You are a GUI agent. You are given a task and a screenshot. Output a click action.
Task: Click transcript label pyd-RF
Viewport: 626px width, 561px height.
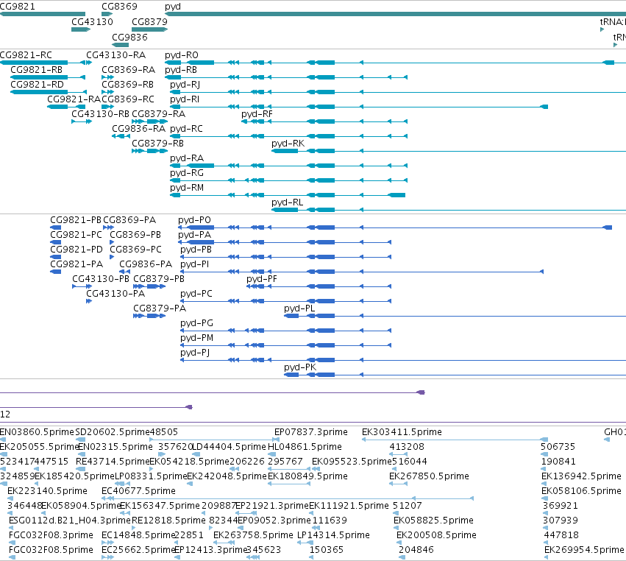pyautogui.click(x=257, y=114)
